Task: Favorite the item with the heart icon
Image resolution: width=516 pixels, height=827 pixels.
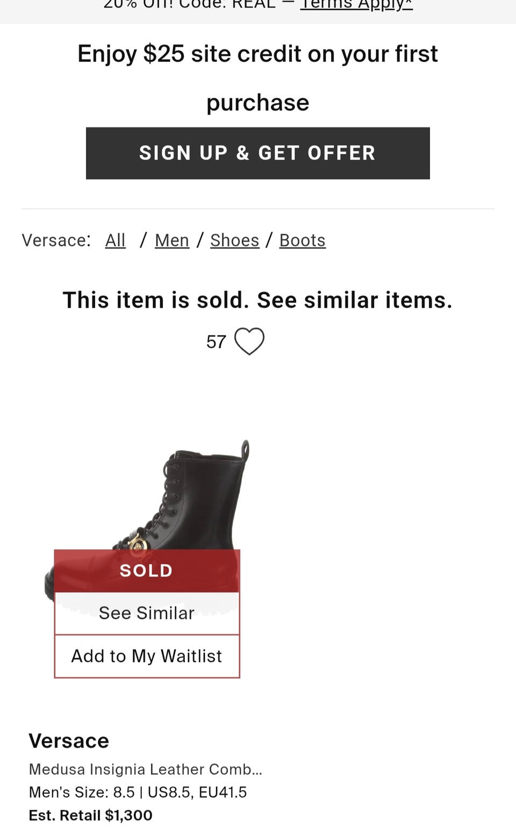Action: tap(249, 341)
